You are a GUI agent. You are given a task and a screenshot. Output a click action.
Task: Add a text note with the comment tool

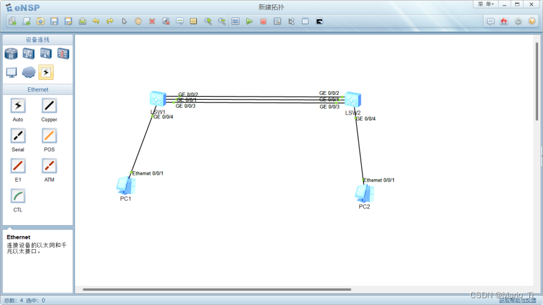(180, 22)
